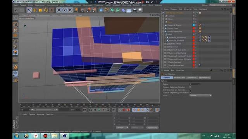This screenshot has width=248, height=139.
Task: Open the Layout dropdown at top right
Action: click(x=220, y=5)
